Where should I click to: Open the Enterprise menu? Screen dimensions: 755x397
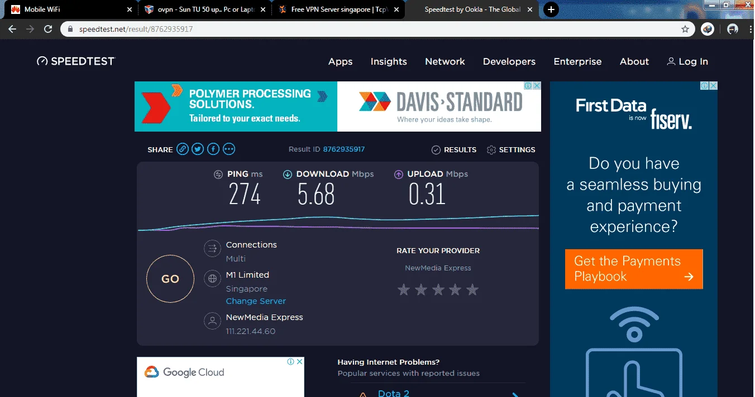pyautogui.click(x=577, y=61)
